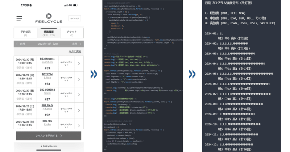Click 軽2 中0 高0 (計2回) line

(233, 38)
